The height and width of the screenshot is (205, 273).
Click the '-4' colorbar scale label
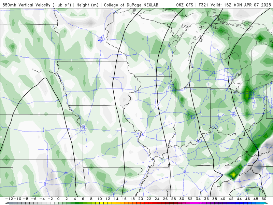[42, 199]
